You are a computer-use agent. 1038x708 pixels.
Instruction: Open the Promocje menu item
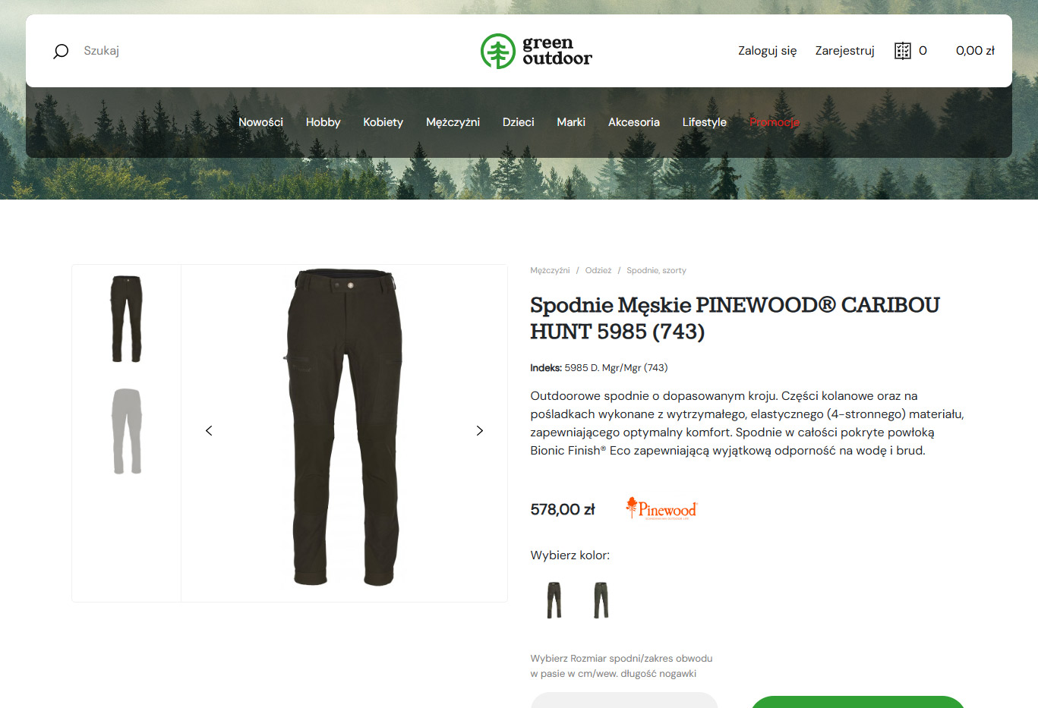[774, 122]
